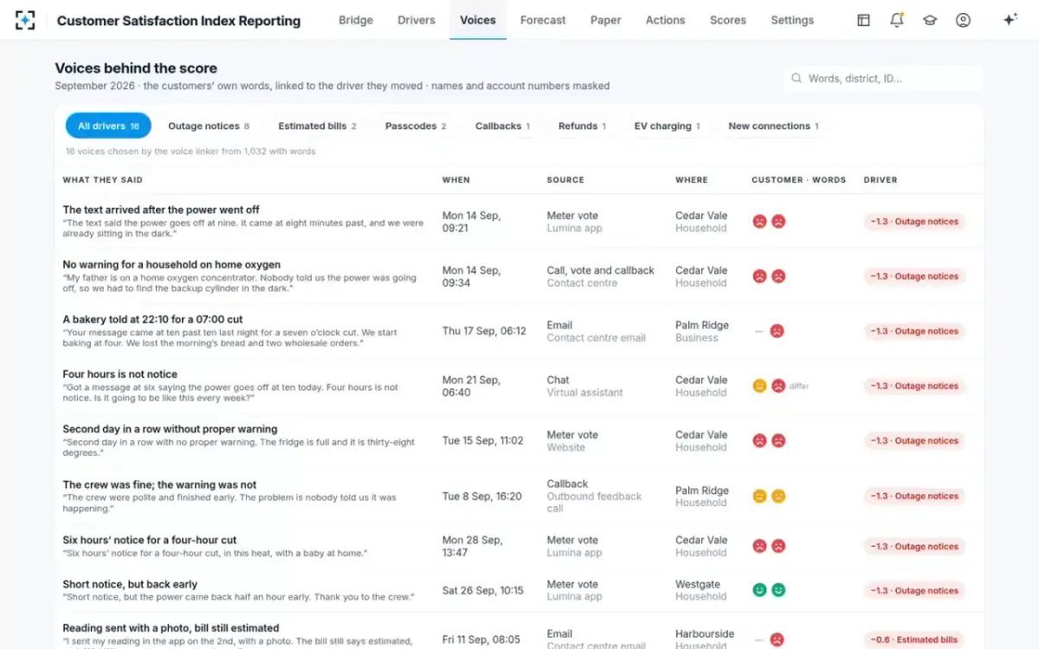Viewport: 1039px width, 649px height.
Task: Open the Forecast tab
Action: (x=543, y=20)
